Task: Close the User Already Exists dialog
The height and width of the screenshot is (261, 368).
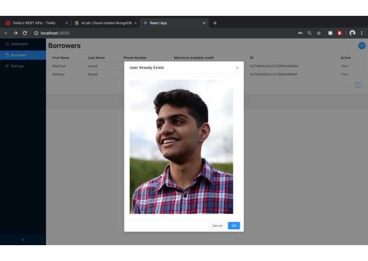Action: point(237,68)
